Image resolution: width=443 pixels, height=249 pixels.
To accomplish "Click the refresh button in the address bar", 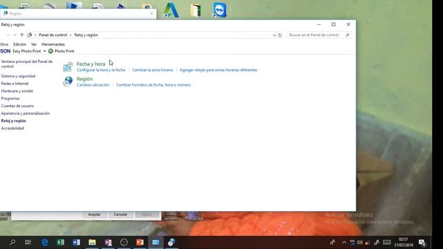I will tap(280, 35).
